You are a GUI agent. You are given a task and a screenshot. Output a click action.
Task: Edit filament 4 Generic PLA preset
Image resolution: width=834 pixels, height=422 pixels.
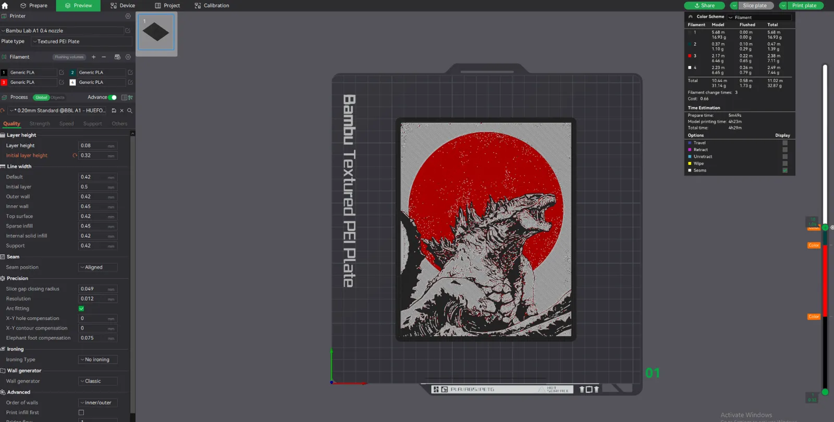click(x=130, y=82)
